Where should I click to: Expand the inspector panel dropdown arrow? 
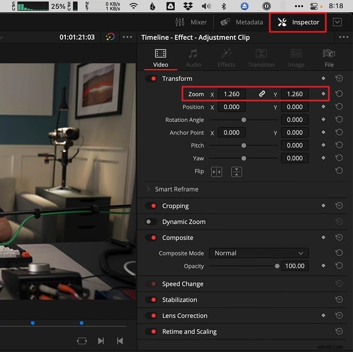pyautogui.click(x=337, y=22)
